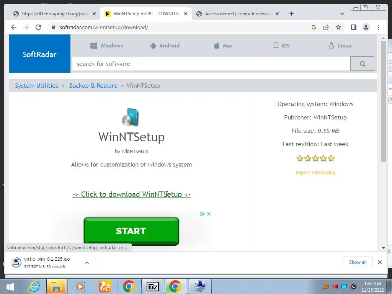Open the Windows Start menu
Screen dimensions: 392x294
pyautogui.click(x=10, y=286)
